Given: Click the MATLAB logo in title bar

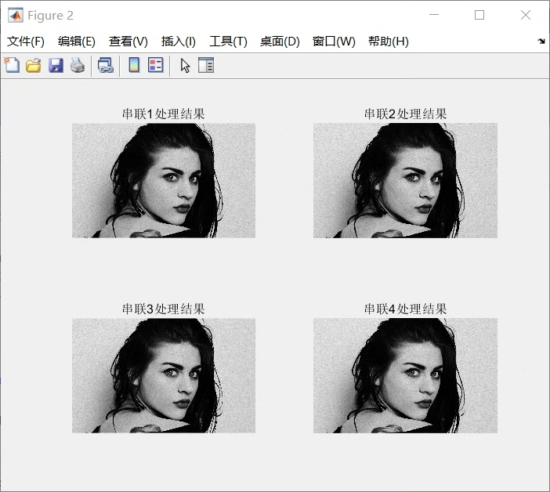Looking at the screenshot, I should pyautogui.click(x=16, y=16).
